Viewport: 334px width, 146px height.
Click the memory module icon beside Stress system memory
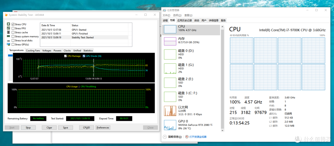tap(9, 36)
